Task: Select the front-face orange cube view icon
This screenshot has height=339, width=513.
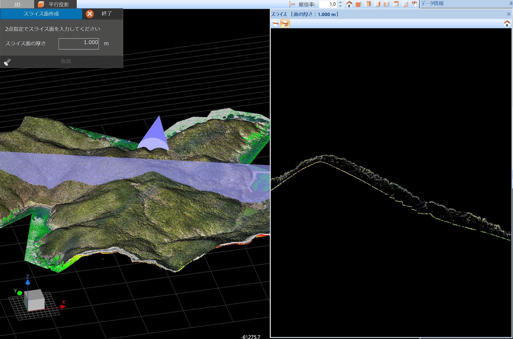Action: (x=358, y=4)
